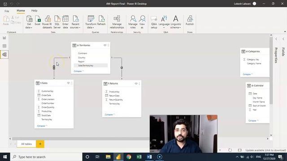Click the Cut command
Image resolution: width=287 pixels, height=161 pixels.
pyautogui.click(x=15, y=17)
